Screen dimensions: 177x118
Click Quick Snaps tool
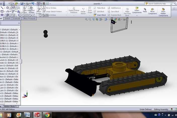pyautogui.click(x=90, y=10)
